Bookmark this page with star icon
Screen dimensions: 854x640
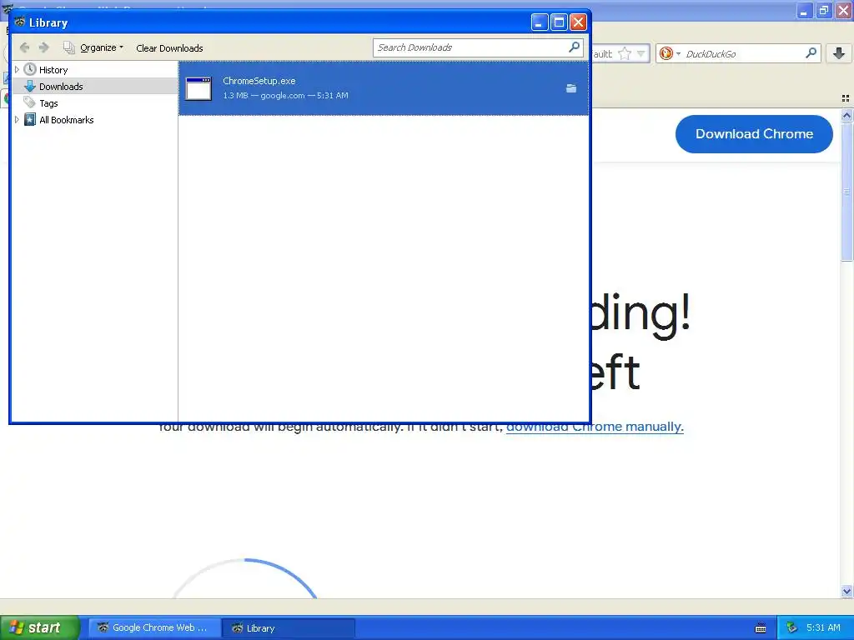pos(624,53)
